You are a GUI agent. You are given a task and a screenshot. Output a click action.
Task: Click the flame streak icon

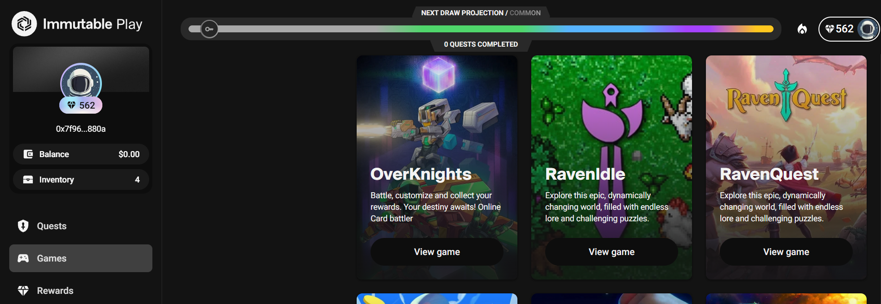[x=802, y=29]
